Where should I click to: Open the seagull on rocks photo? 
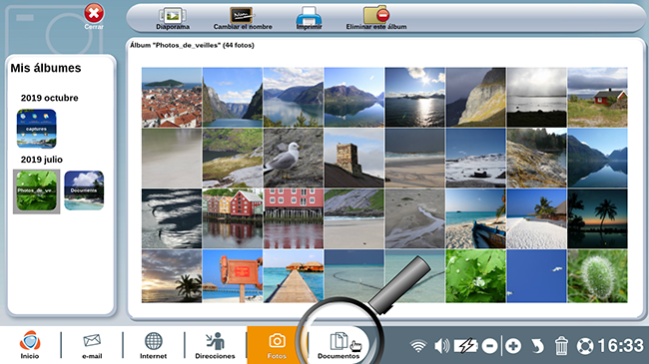tap(293, 158)
